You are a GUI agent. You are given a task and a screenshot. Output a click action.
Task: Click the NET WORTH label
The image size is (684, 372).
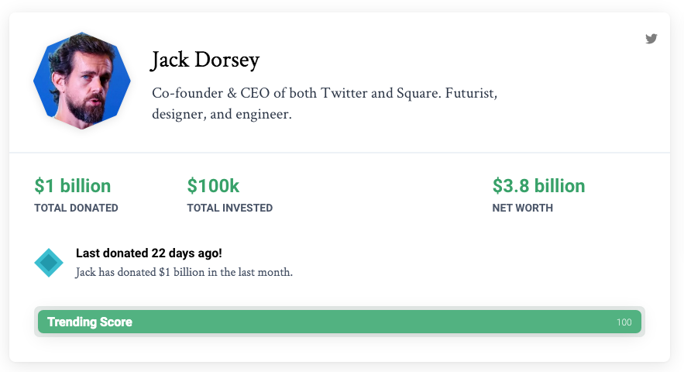pyautogui.click(x=522, y=208)
